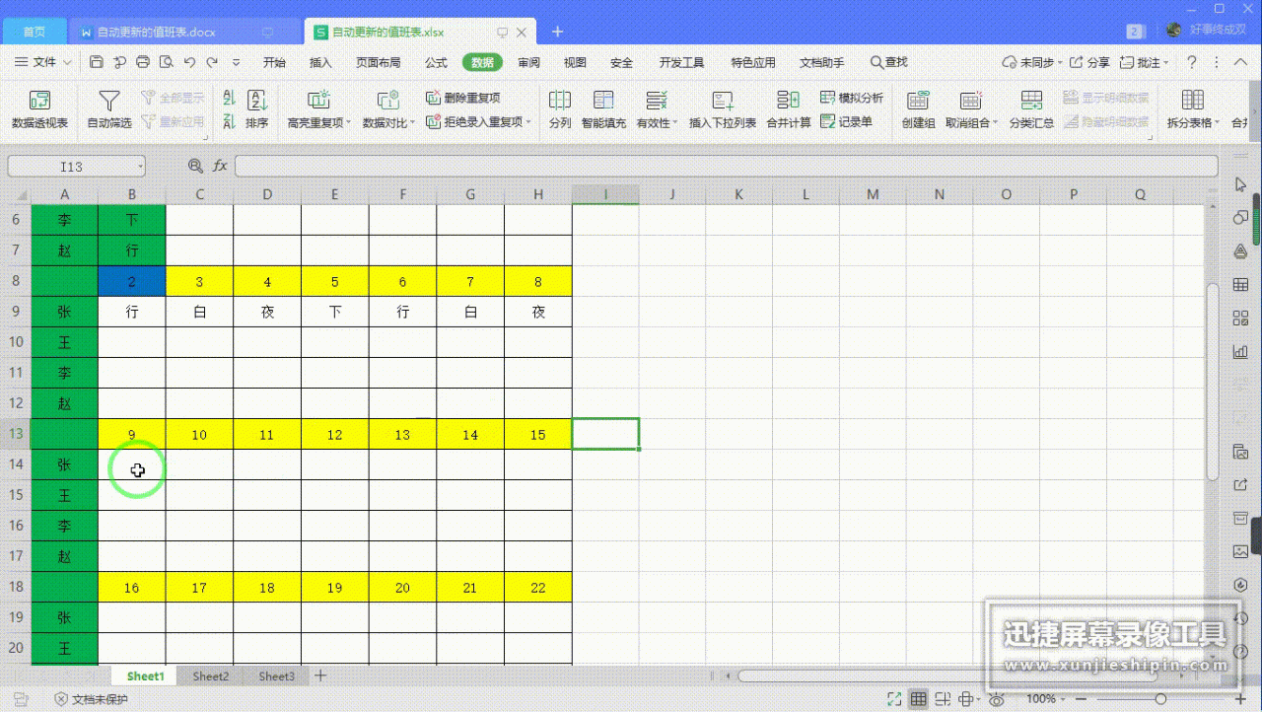Open the help question mark icon
Viewport: 1262px width, 712px height.
[x=1191, y=62]
